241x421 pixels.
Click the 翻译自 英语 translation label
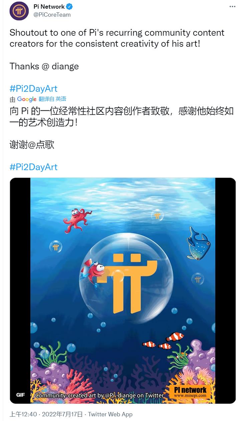(52, 99)
